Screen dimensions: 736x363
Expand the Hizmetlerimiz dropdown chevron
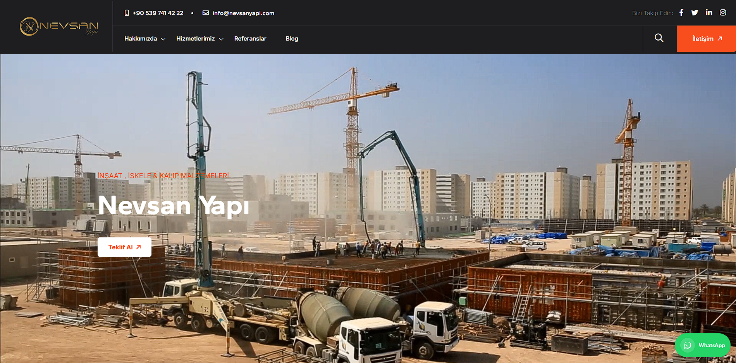tap(221, 39)
